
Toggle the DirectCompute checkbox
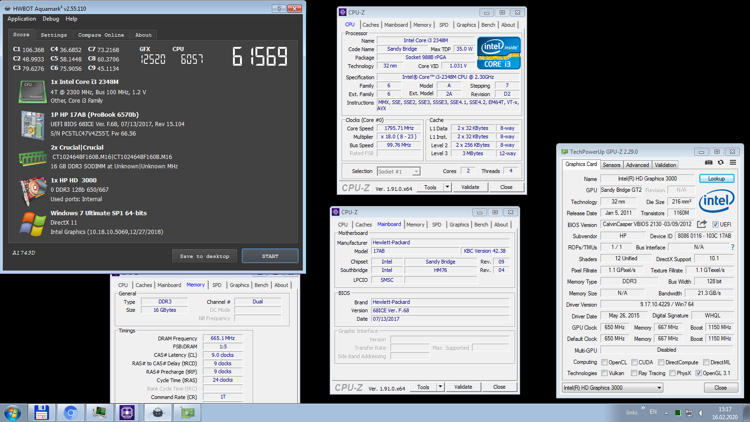tap(661, 362)
